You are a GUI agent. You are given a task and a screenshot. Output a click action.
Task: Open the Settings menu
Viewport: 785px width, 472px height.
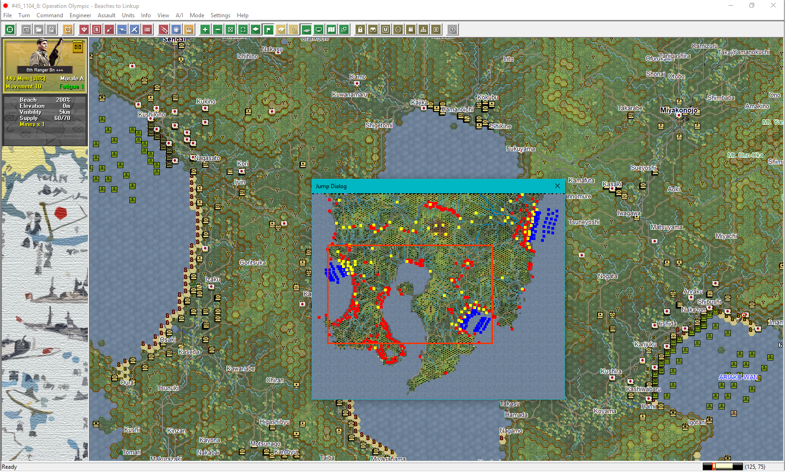click(x=221, y=15)
